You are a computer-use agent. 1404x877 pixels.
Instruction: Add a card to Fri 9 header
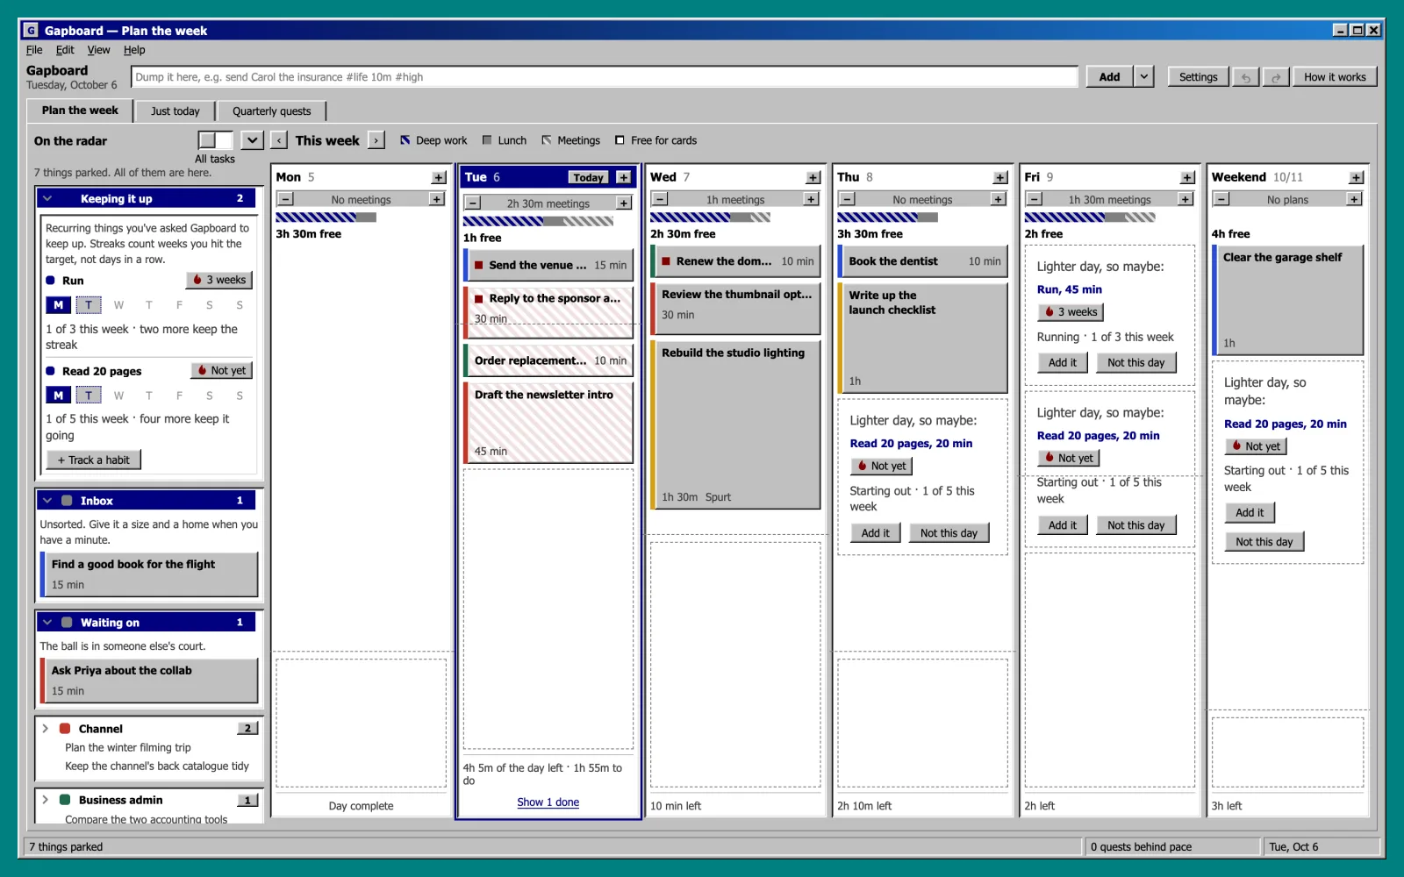point(1187,177)
